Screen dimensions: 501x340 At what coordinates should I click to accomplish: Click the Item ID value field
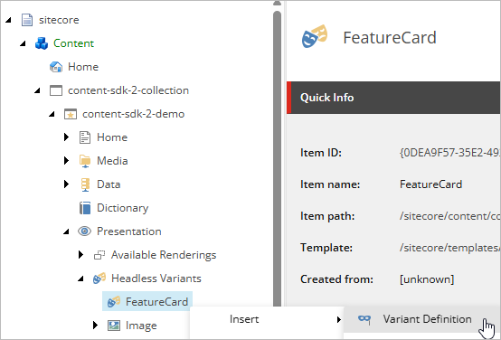pyautogui.click(x=449, y=153)
